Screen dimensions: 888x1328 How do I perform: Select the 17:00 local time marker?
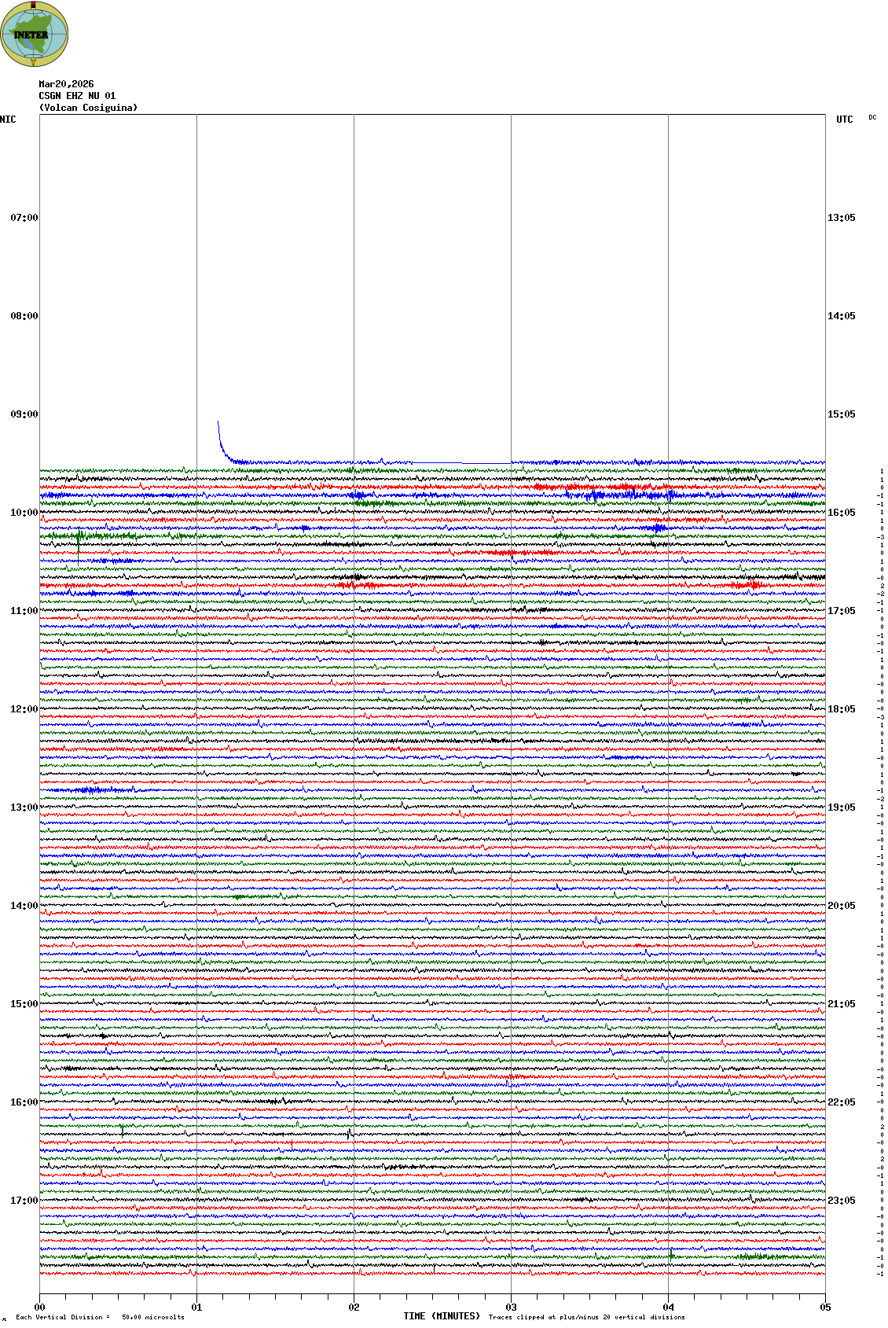24,1201
